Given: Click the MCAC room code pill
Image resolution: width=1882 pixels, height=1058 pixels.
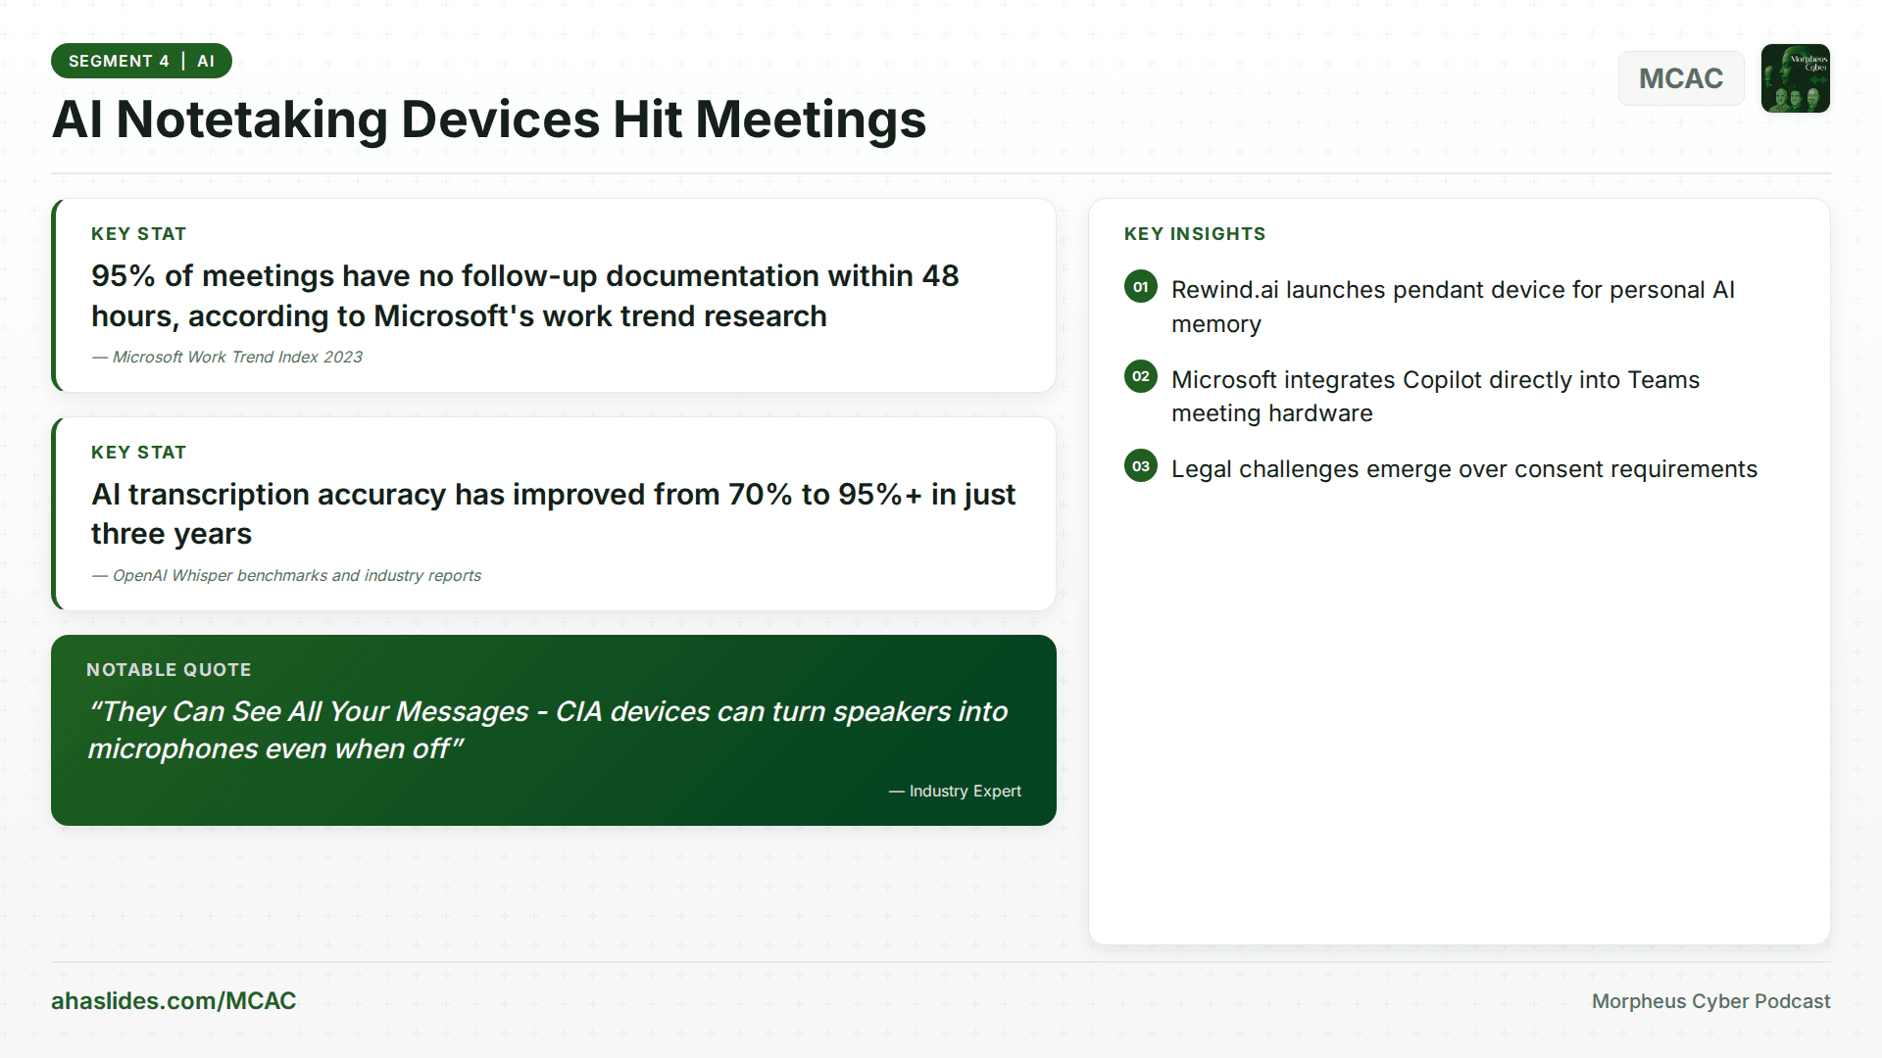Looking at the screenshot, I should click(1680, 78).
